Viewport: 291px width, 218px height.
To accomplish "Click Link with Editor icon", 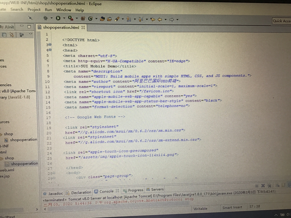I will point(12,35).
